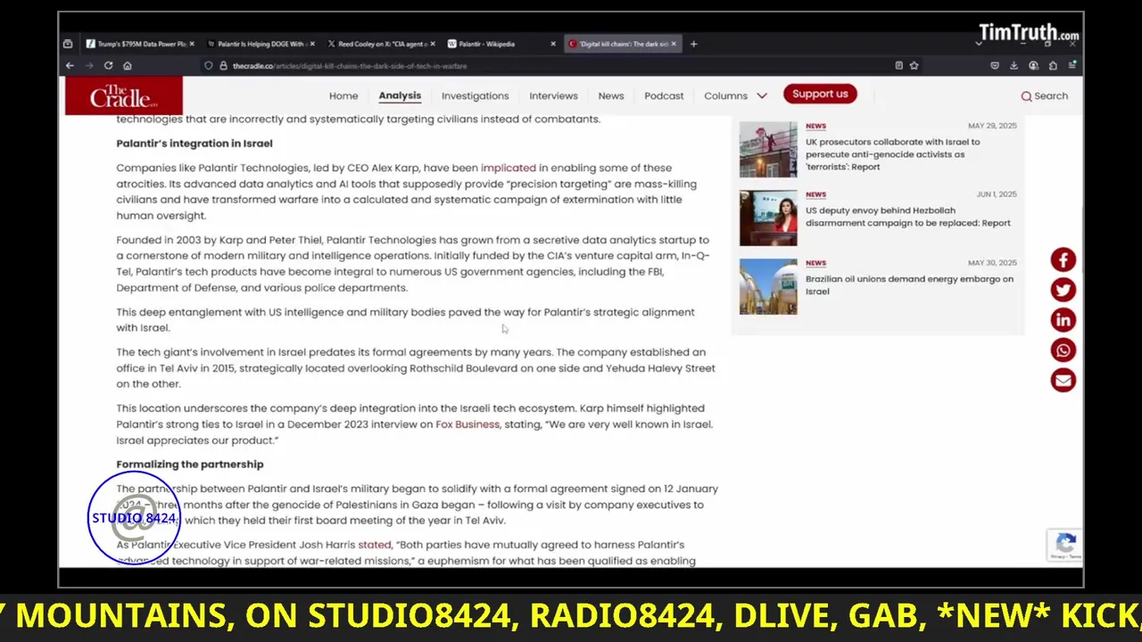Focus the address bar URL
Screen dimensions: 1142x642
pos(349,66)
